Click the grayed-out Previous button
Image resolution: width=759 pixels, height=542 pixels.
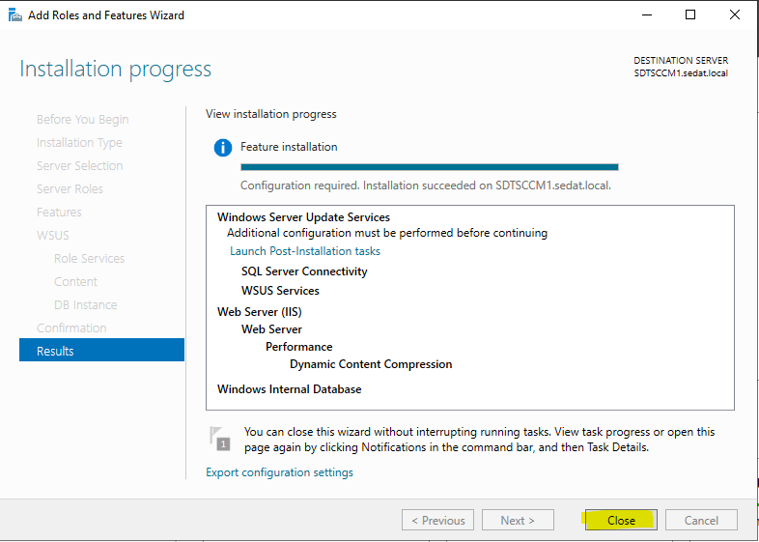point(437,520)
